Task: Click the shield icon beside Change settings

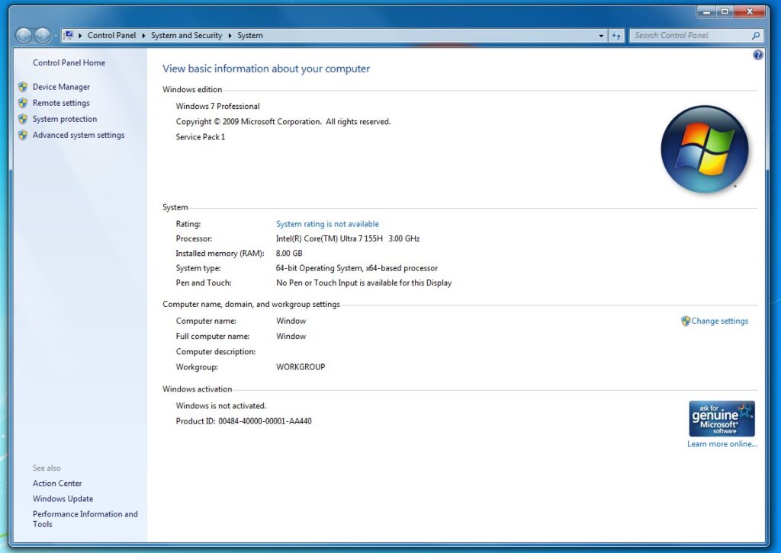Action: click(686, 321)
